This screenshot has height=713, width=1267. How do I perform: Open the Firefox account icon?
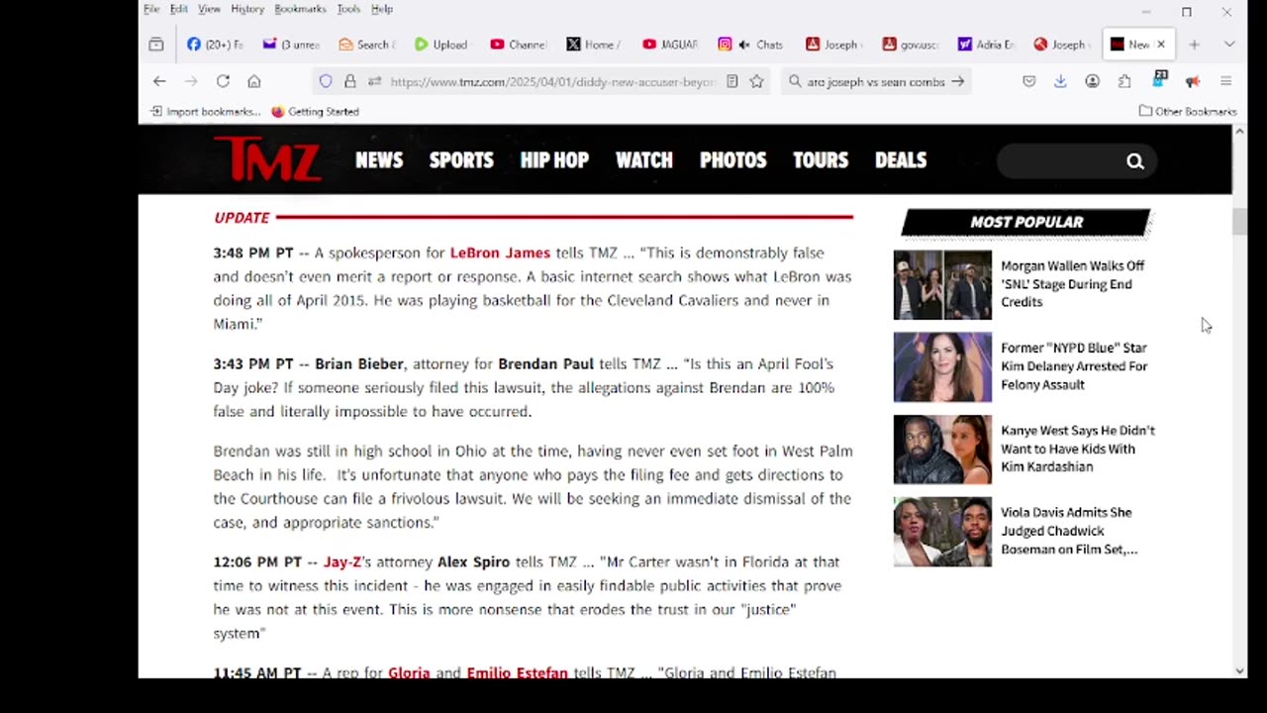[x=1093, y=81]
